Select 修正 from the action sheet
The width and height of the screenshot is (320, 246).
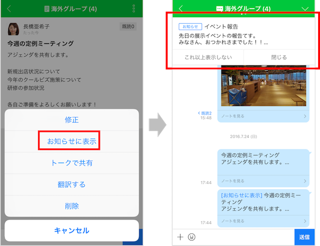[x=71, y=120]
